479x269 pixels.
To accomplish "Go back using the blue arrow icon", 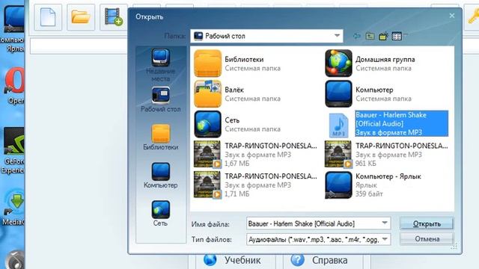I will click(356, 36).
